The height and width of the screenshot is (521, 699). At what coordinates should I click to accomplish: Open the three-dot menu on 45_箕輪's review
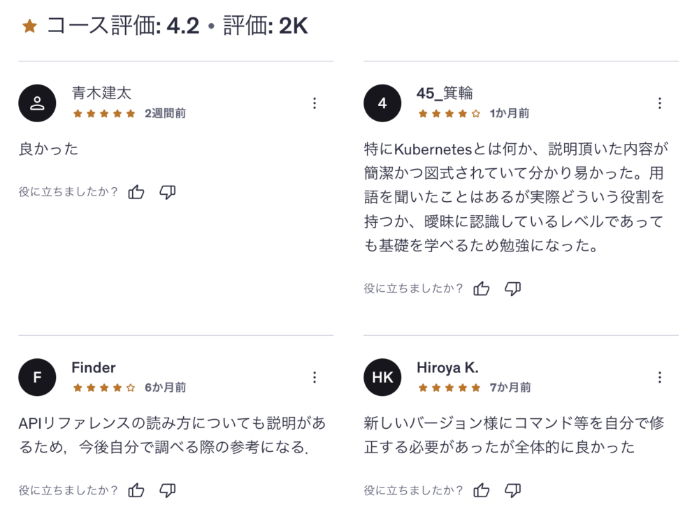coord(659,103)
